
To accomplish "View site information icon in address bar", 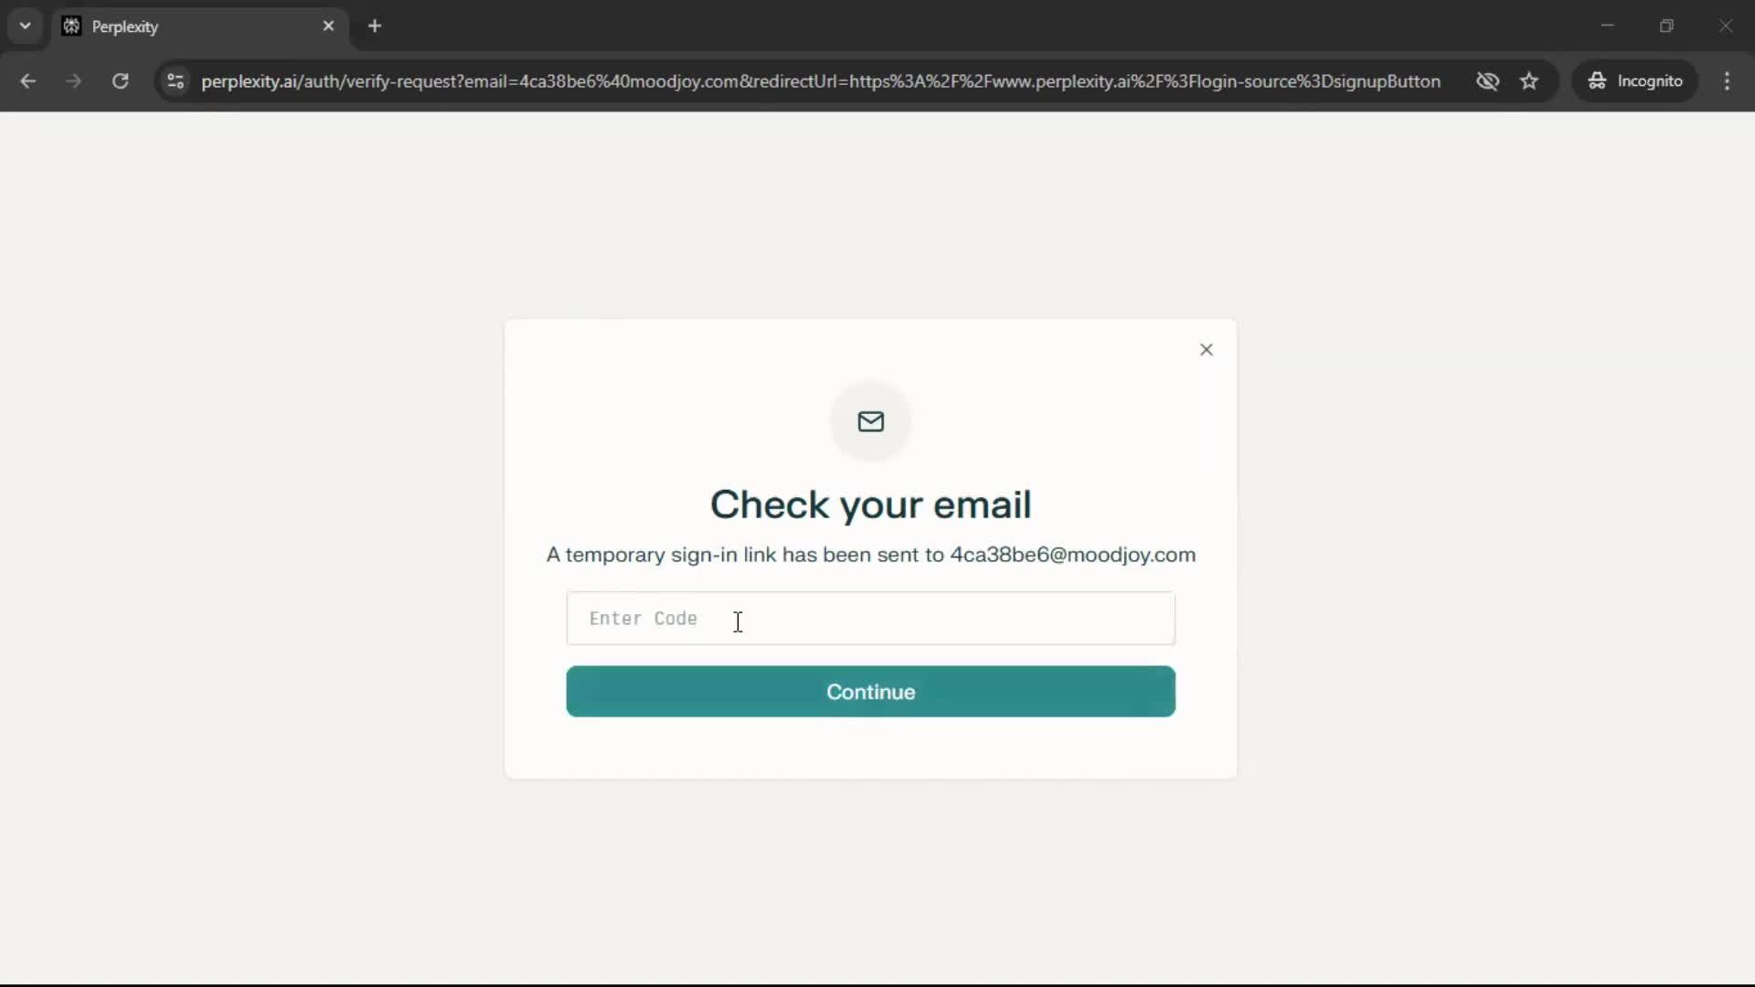I will 175,81.
